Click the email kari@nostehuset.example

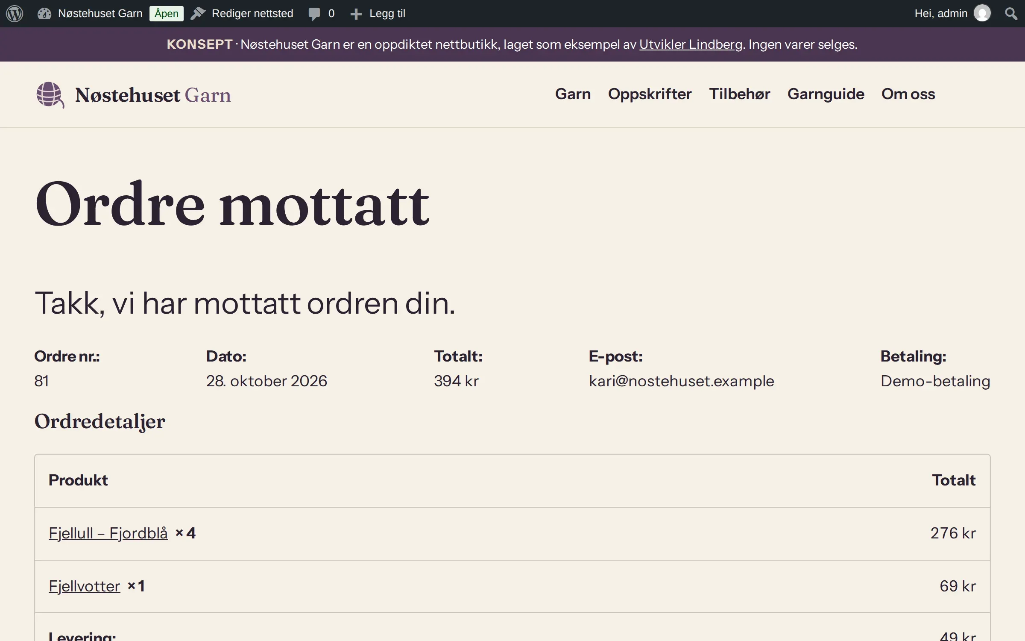pos(681,381)
